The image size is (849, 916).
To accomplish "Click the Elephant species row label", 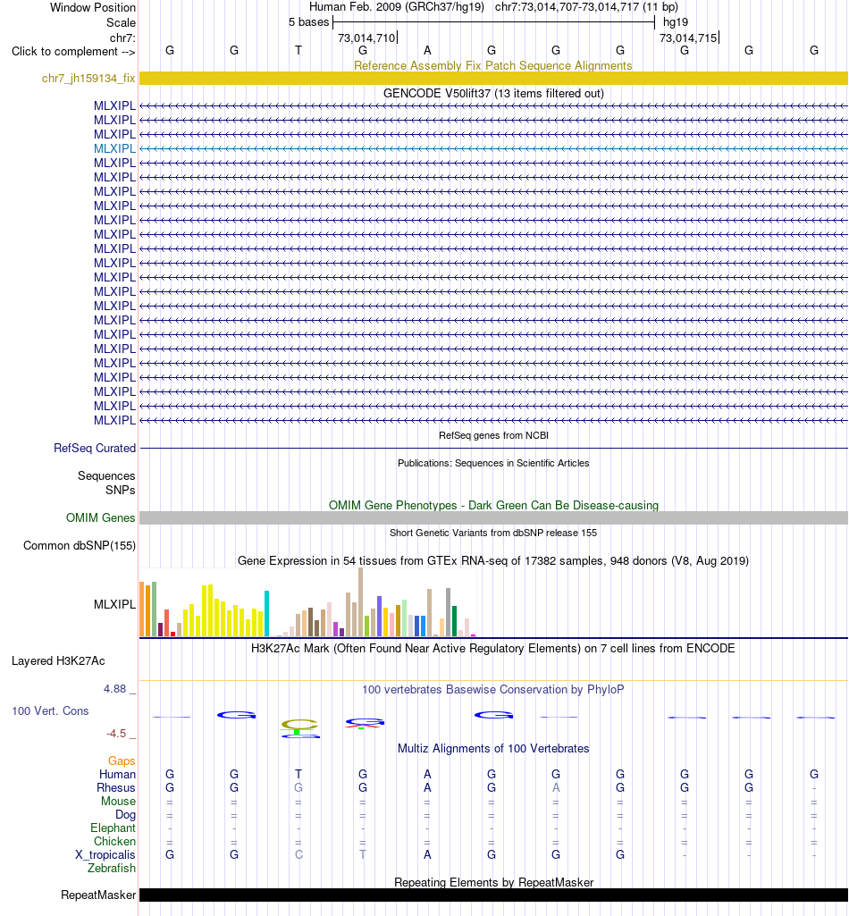I will [113, 828].
